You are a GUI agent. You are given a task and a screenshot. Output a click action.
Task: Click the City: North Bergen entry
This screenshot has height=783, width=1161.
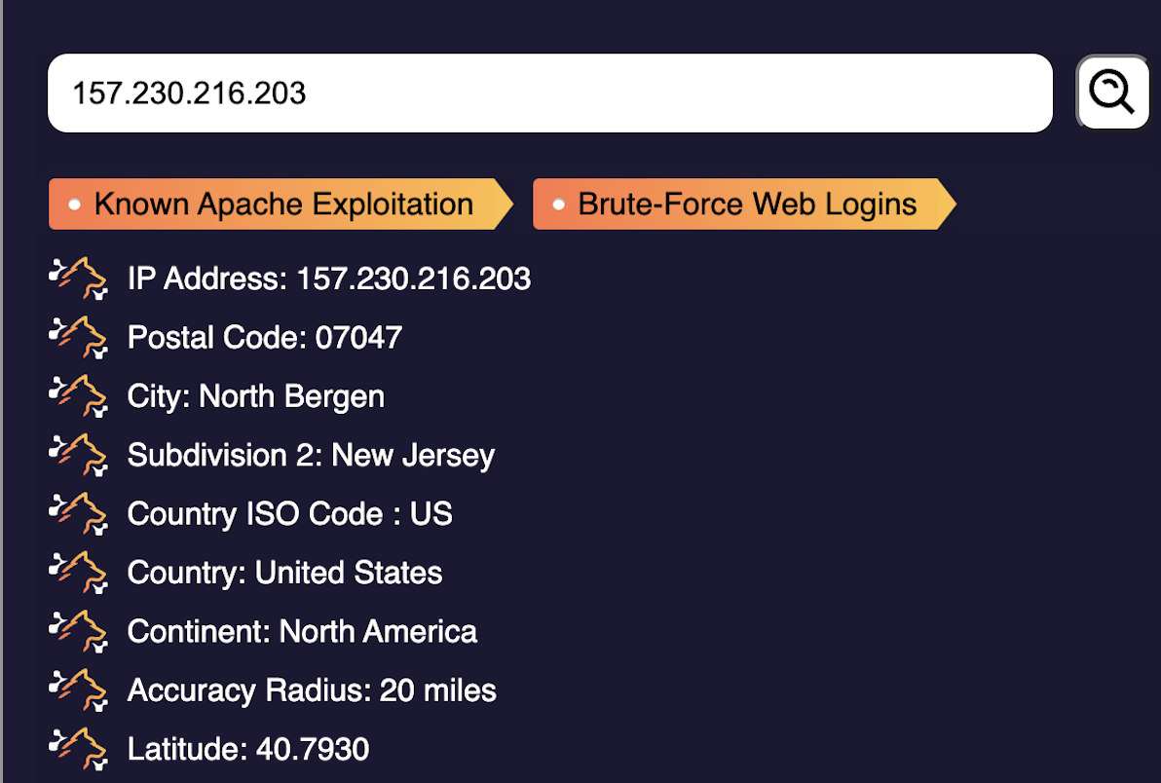[x=256, y=396]
